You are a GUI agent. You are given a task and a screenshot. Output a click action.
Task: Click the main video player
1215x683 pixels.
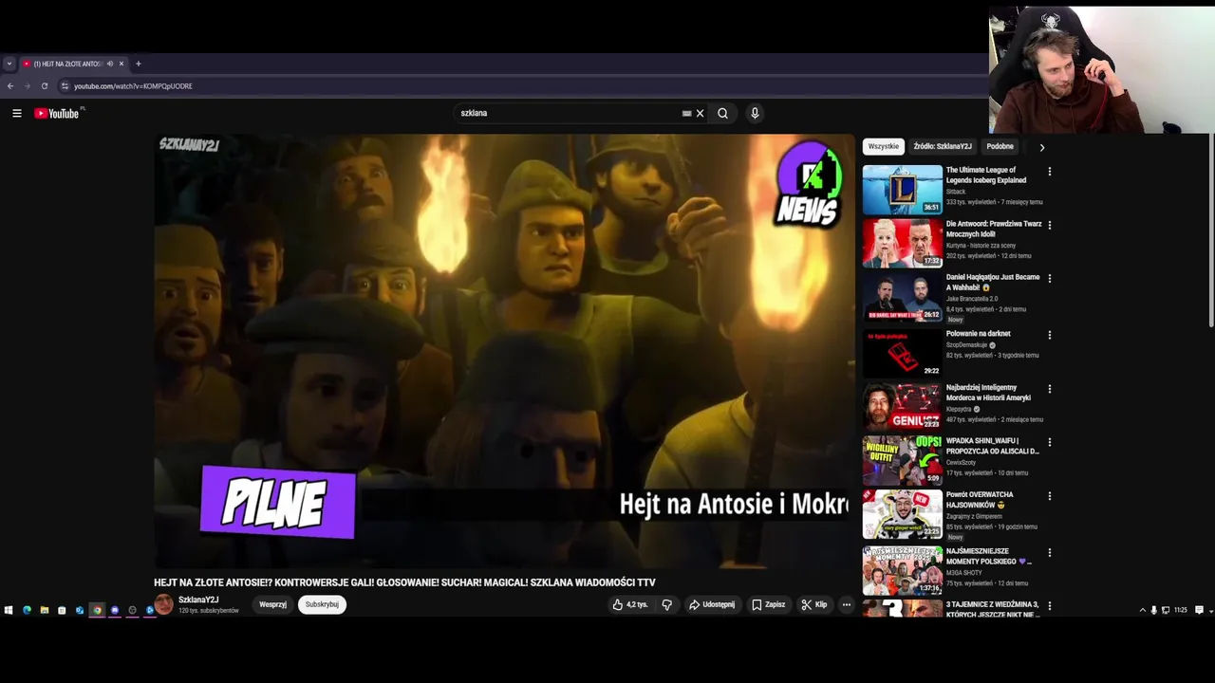pyautogui.click(x=504, y=351)
